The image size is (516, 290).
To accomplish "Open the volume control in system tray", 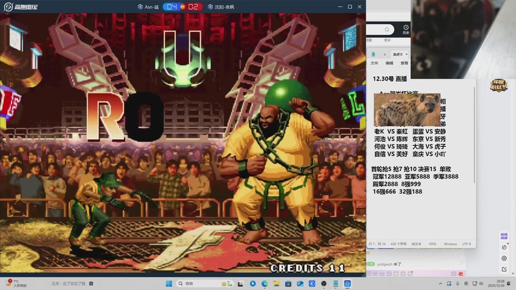I will click(x=481, y=284).
